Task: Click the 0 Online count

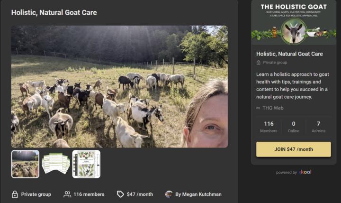Action: pos(294,127)
